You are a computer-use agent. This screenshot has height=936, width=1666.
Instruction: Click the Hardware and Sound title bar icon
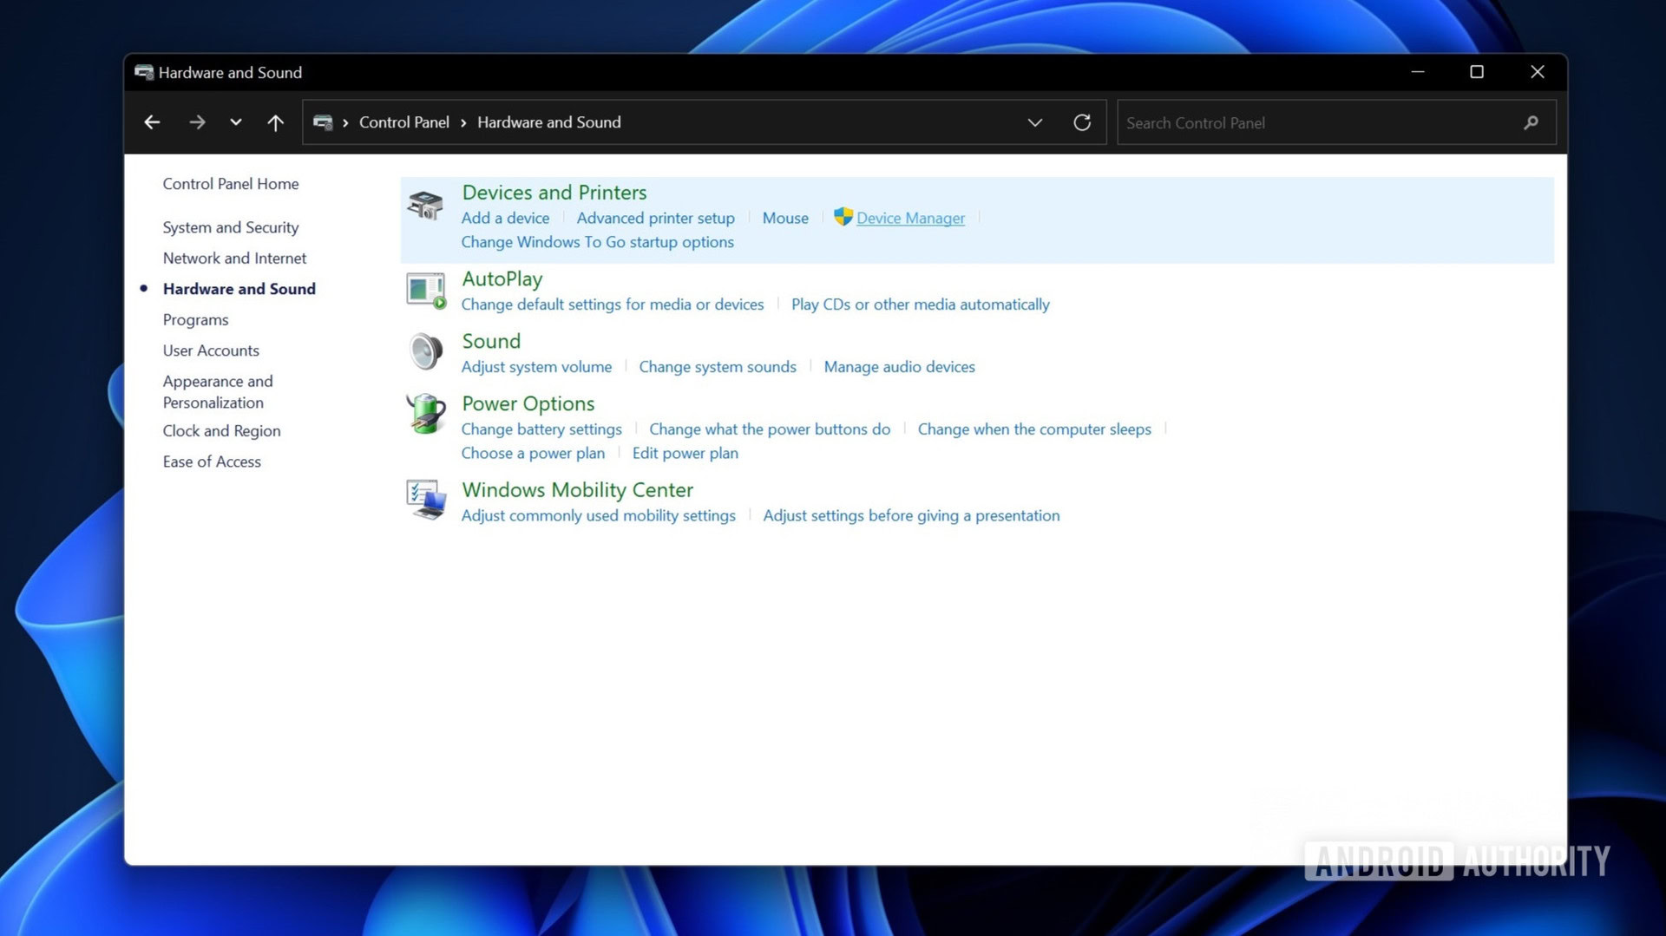point(144,73)
